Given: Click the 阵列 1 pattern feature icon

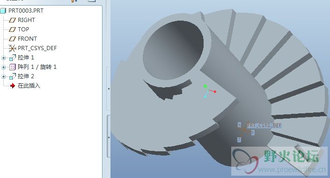Looking at the screenshot, I should pyautogui.click(x=13, y=67).
